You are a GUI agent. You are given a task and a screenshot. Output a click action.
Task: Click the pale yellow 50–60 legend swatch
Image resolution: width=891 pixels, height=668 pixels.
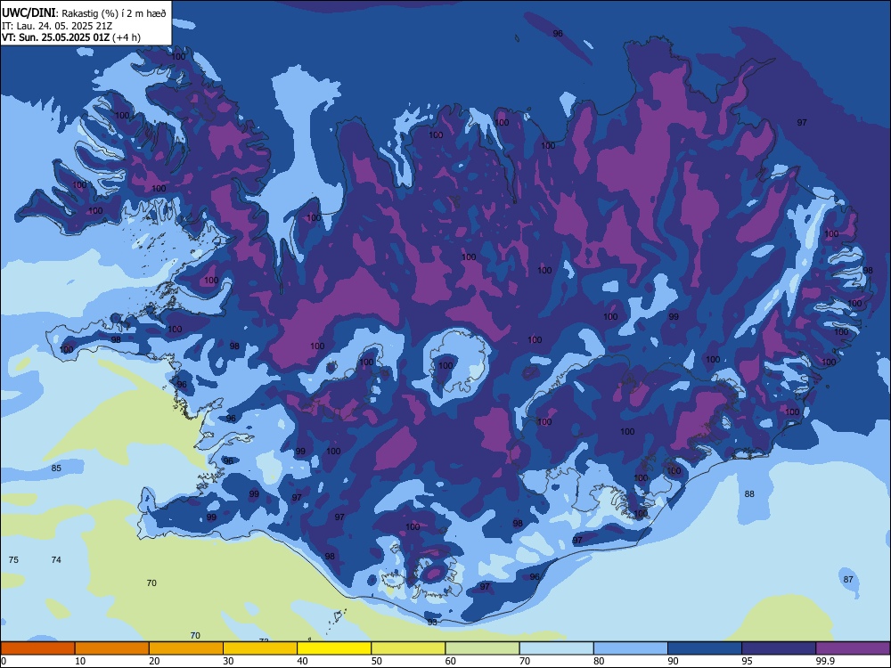[408, 648]
